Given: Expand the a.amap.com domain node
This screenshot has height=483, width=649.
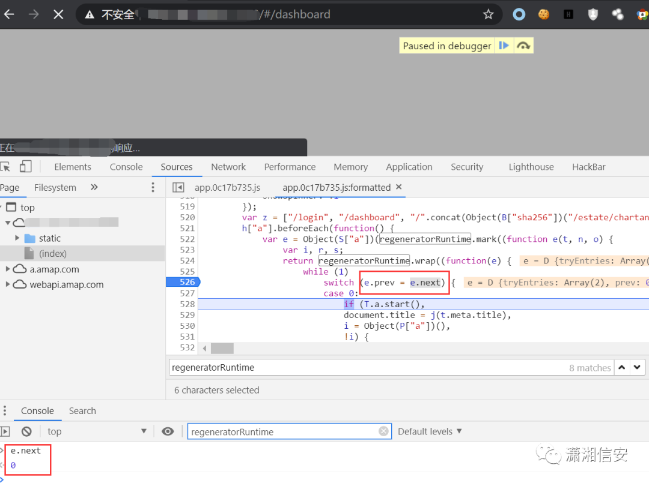Looking at the screenshot, I should (8, 269).
